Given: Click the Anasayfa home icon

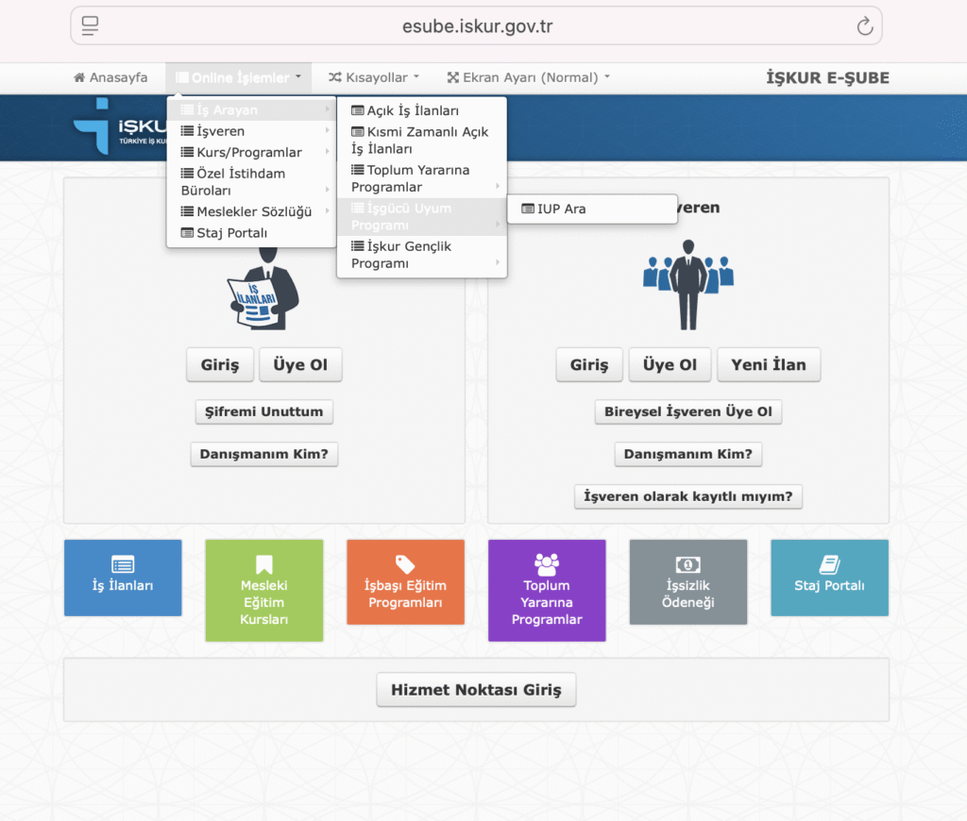Looking at the screenshot, I should [79, 77].
